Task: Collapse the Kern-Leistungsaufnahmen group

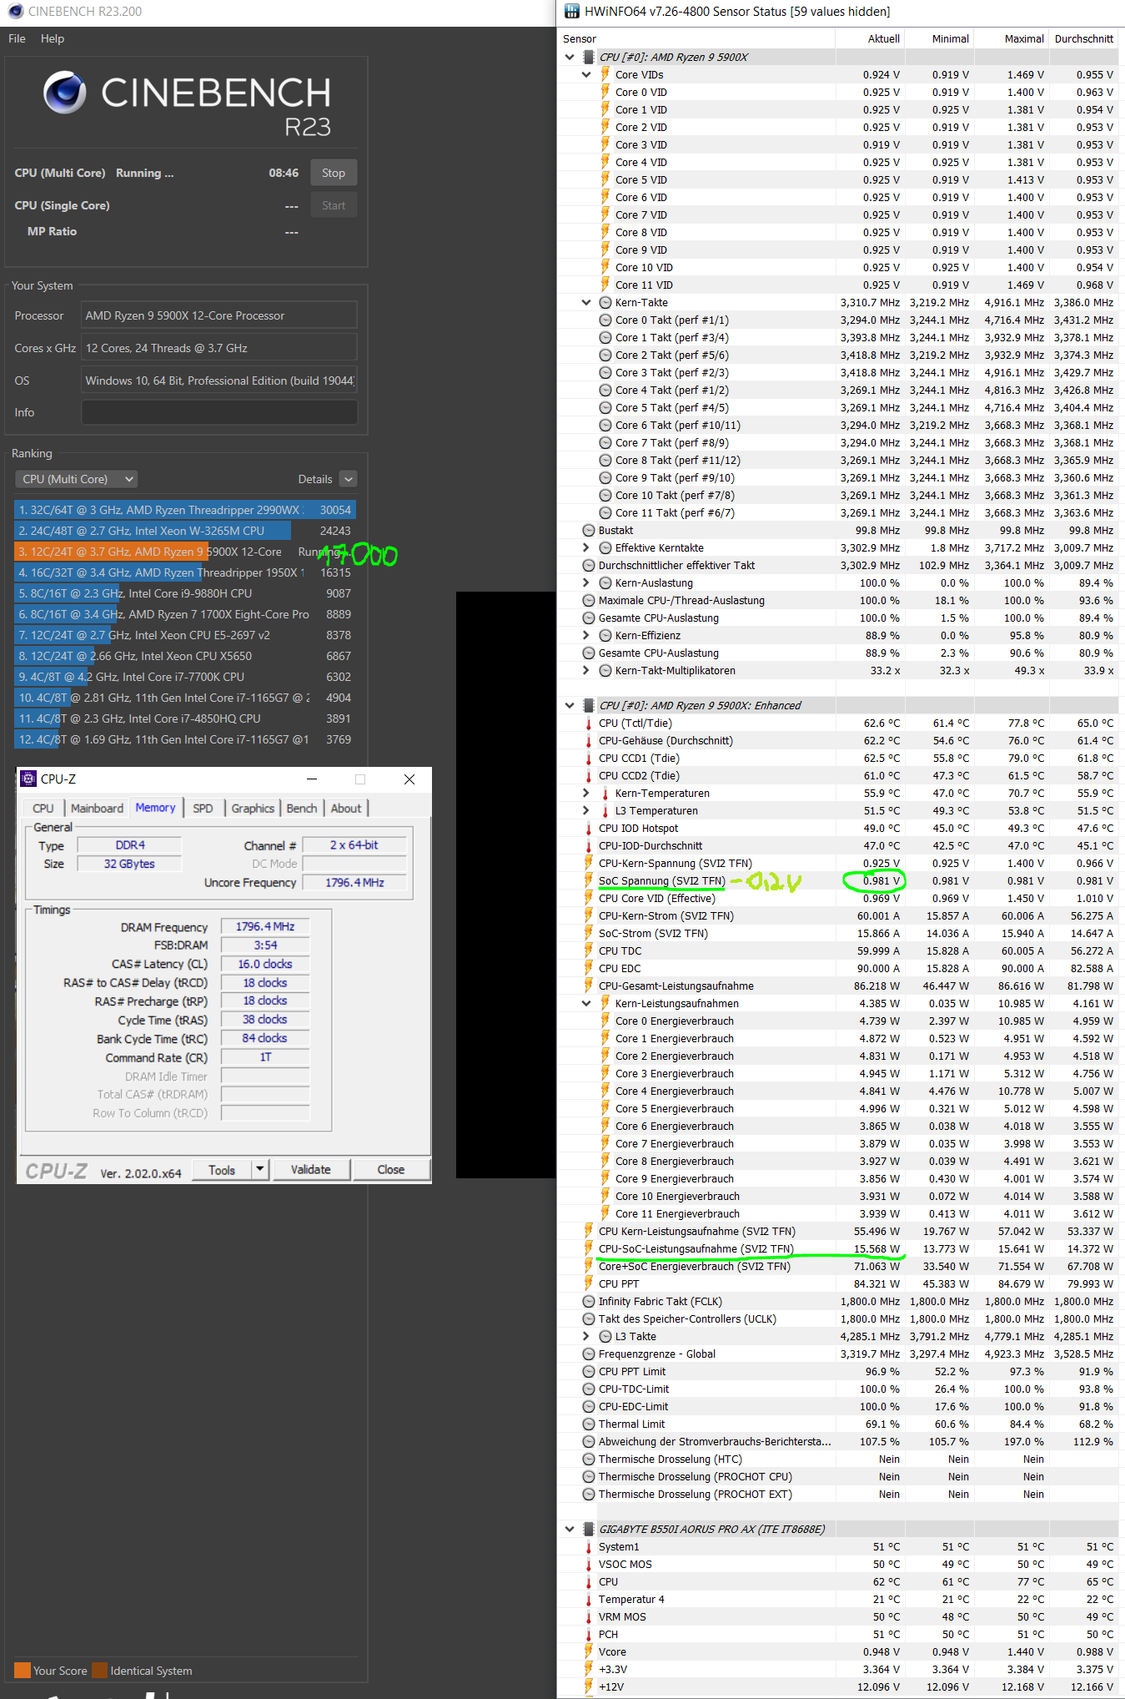Action: (x=586, y=1003)
